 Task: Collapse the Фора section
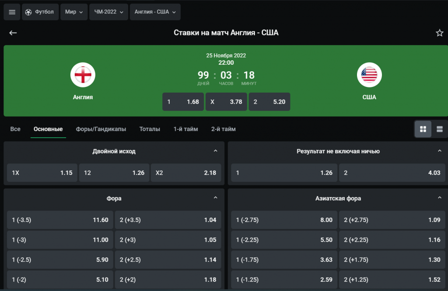pyautogui.click(x=215, y=198)
